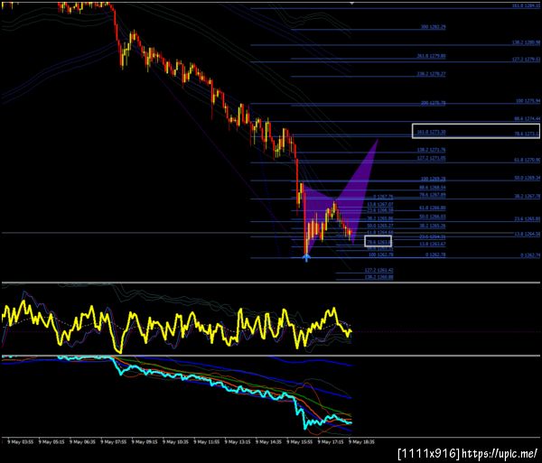Click the '138.2 1260.88' Fibonacci extension label
The image size is (542, 463).
click(378, 277)
